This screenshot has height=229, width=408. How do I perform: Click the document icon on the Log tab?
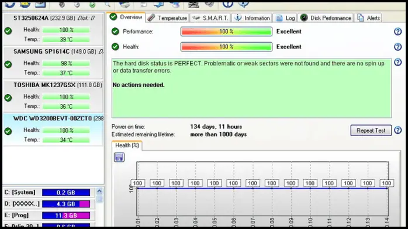(279, 18)
